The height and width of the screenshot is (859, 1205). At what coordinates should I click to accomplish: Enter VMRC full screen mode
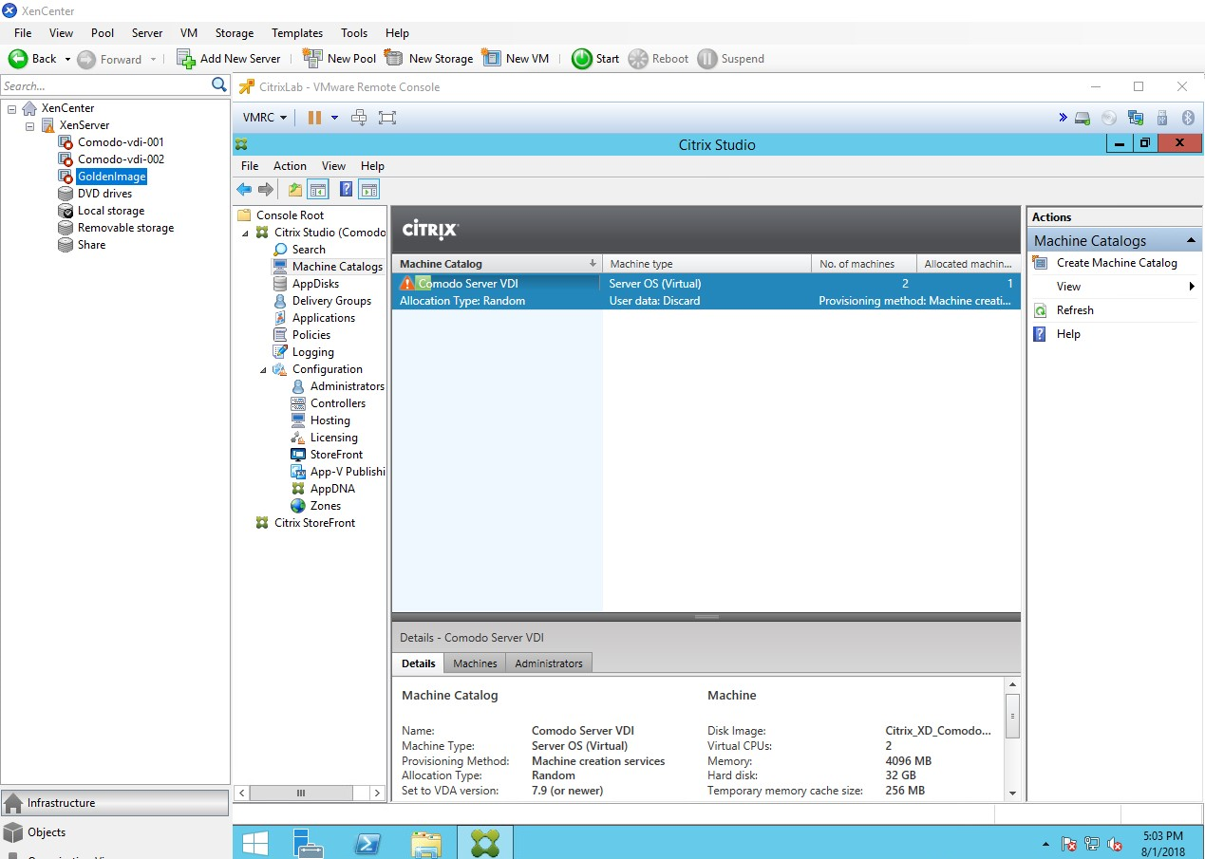pos(387,118)
